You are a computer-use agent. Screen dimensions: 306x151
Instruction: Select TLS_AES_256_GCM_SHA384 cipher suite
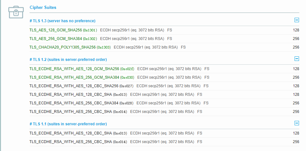click(x=56, y=39)
